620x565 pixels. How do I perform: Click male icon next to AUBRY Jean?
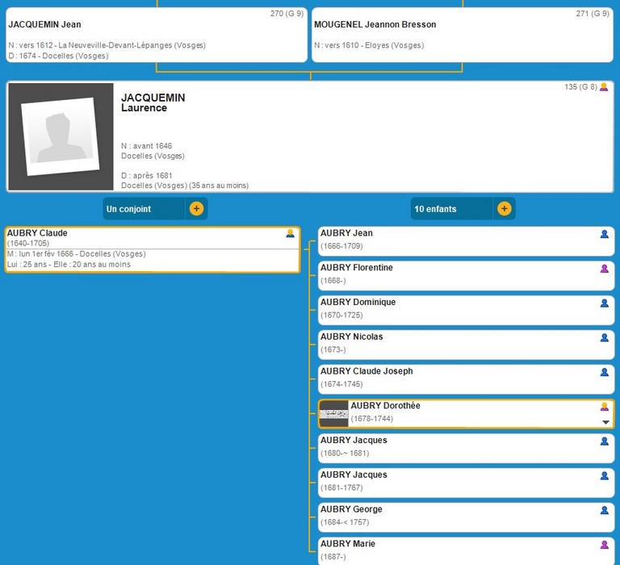[x=604, y=234]
